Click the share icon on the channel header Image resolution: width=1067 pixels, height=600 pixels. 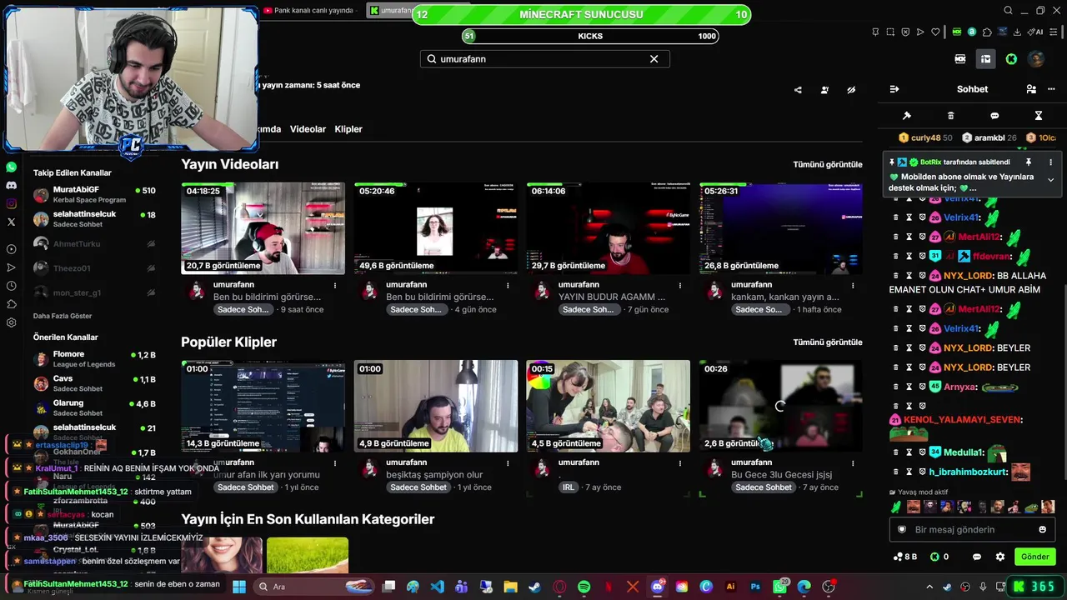tap(798, 90)
